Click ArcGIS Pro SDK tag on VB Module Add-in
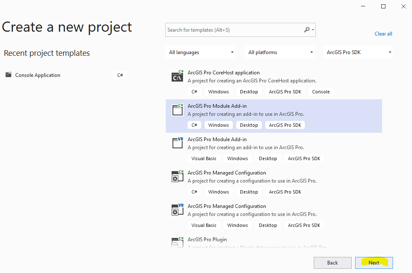This screenshot has width=412, height=273. coord(304,158)
